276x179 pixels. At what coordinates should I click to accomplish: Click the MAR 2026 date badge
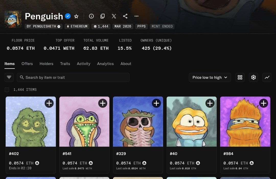pos(123,26)
